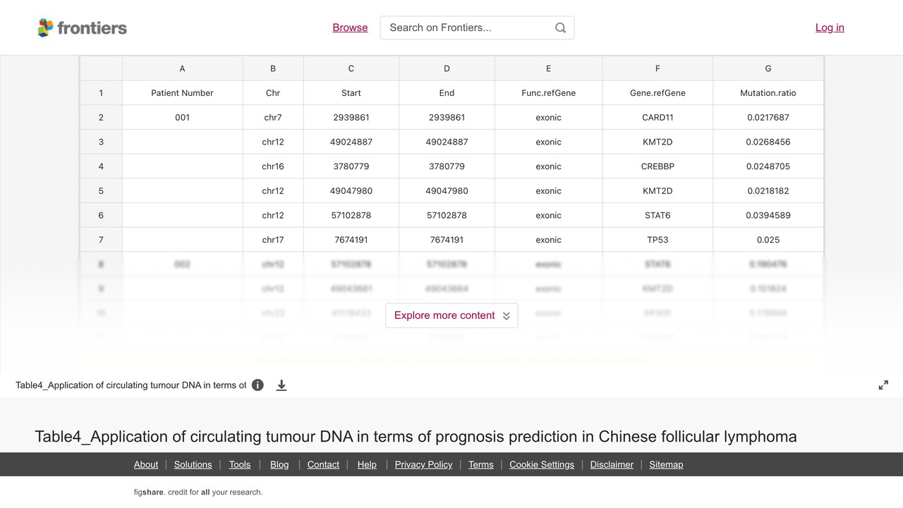Viewport: 903px width, 508px height.
Task: Click the figshare credit text
Action: [198, 492]
